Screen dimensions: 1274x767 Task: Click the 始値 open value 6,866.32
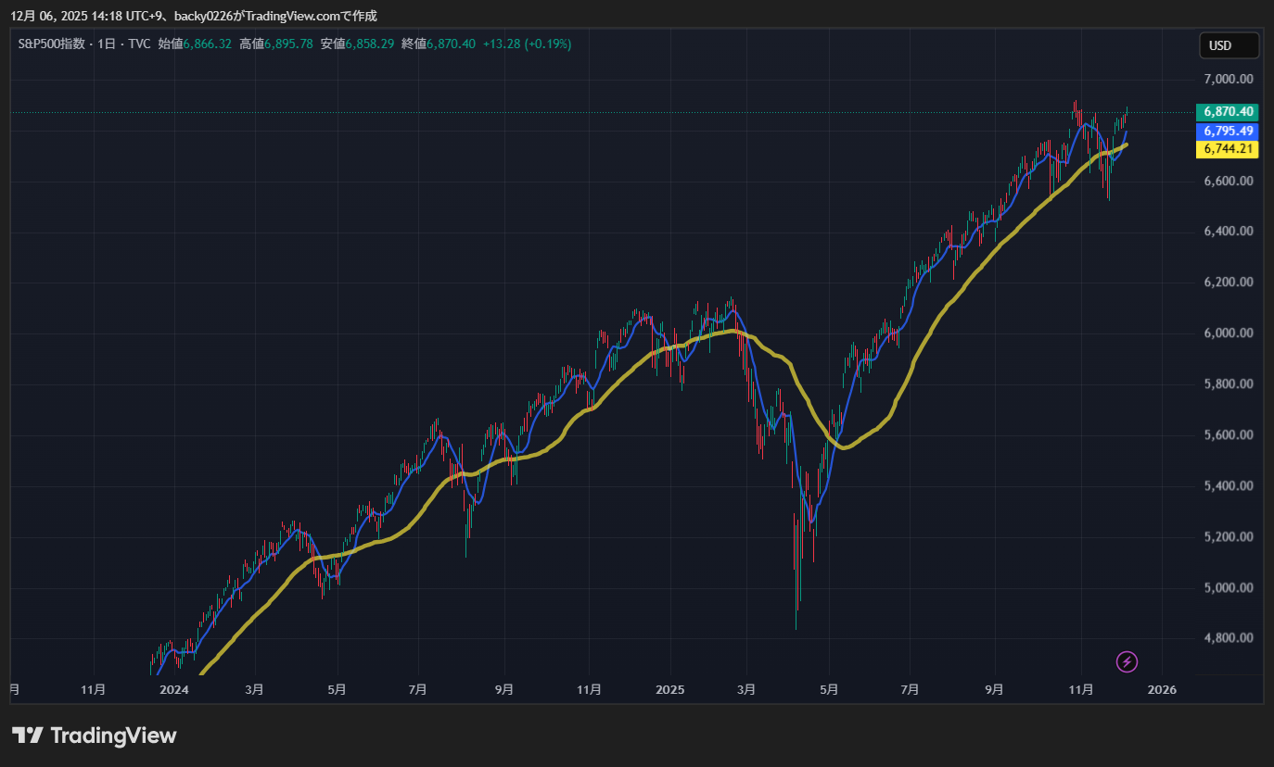[x=208, y=44]
